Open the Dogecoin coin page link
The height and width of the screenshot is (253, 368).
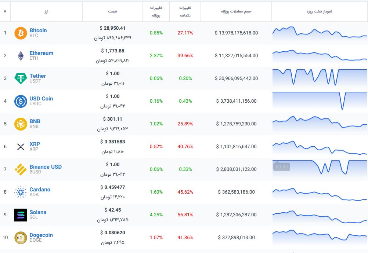(x=41, y=235)
